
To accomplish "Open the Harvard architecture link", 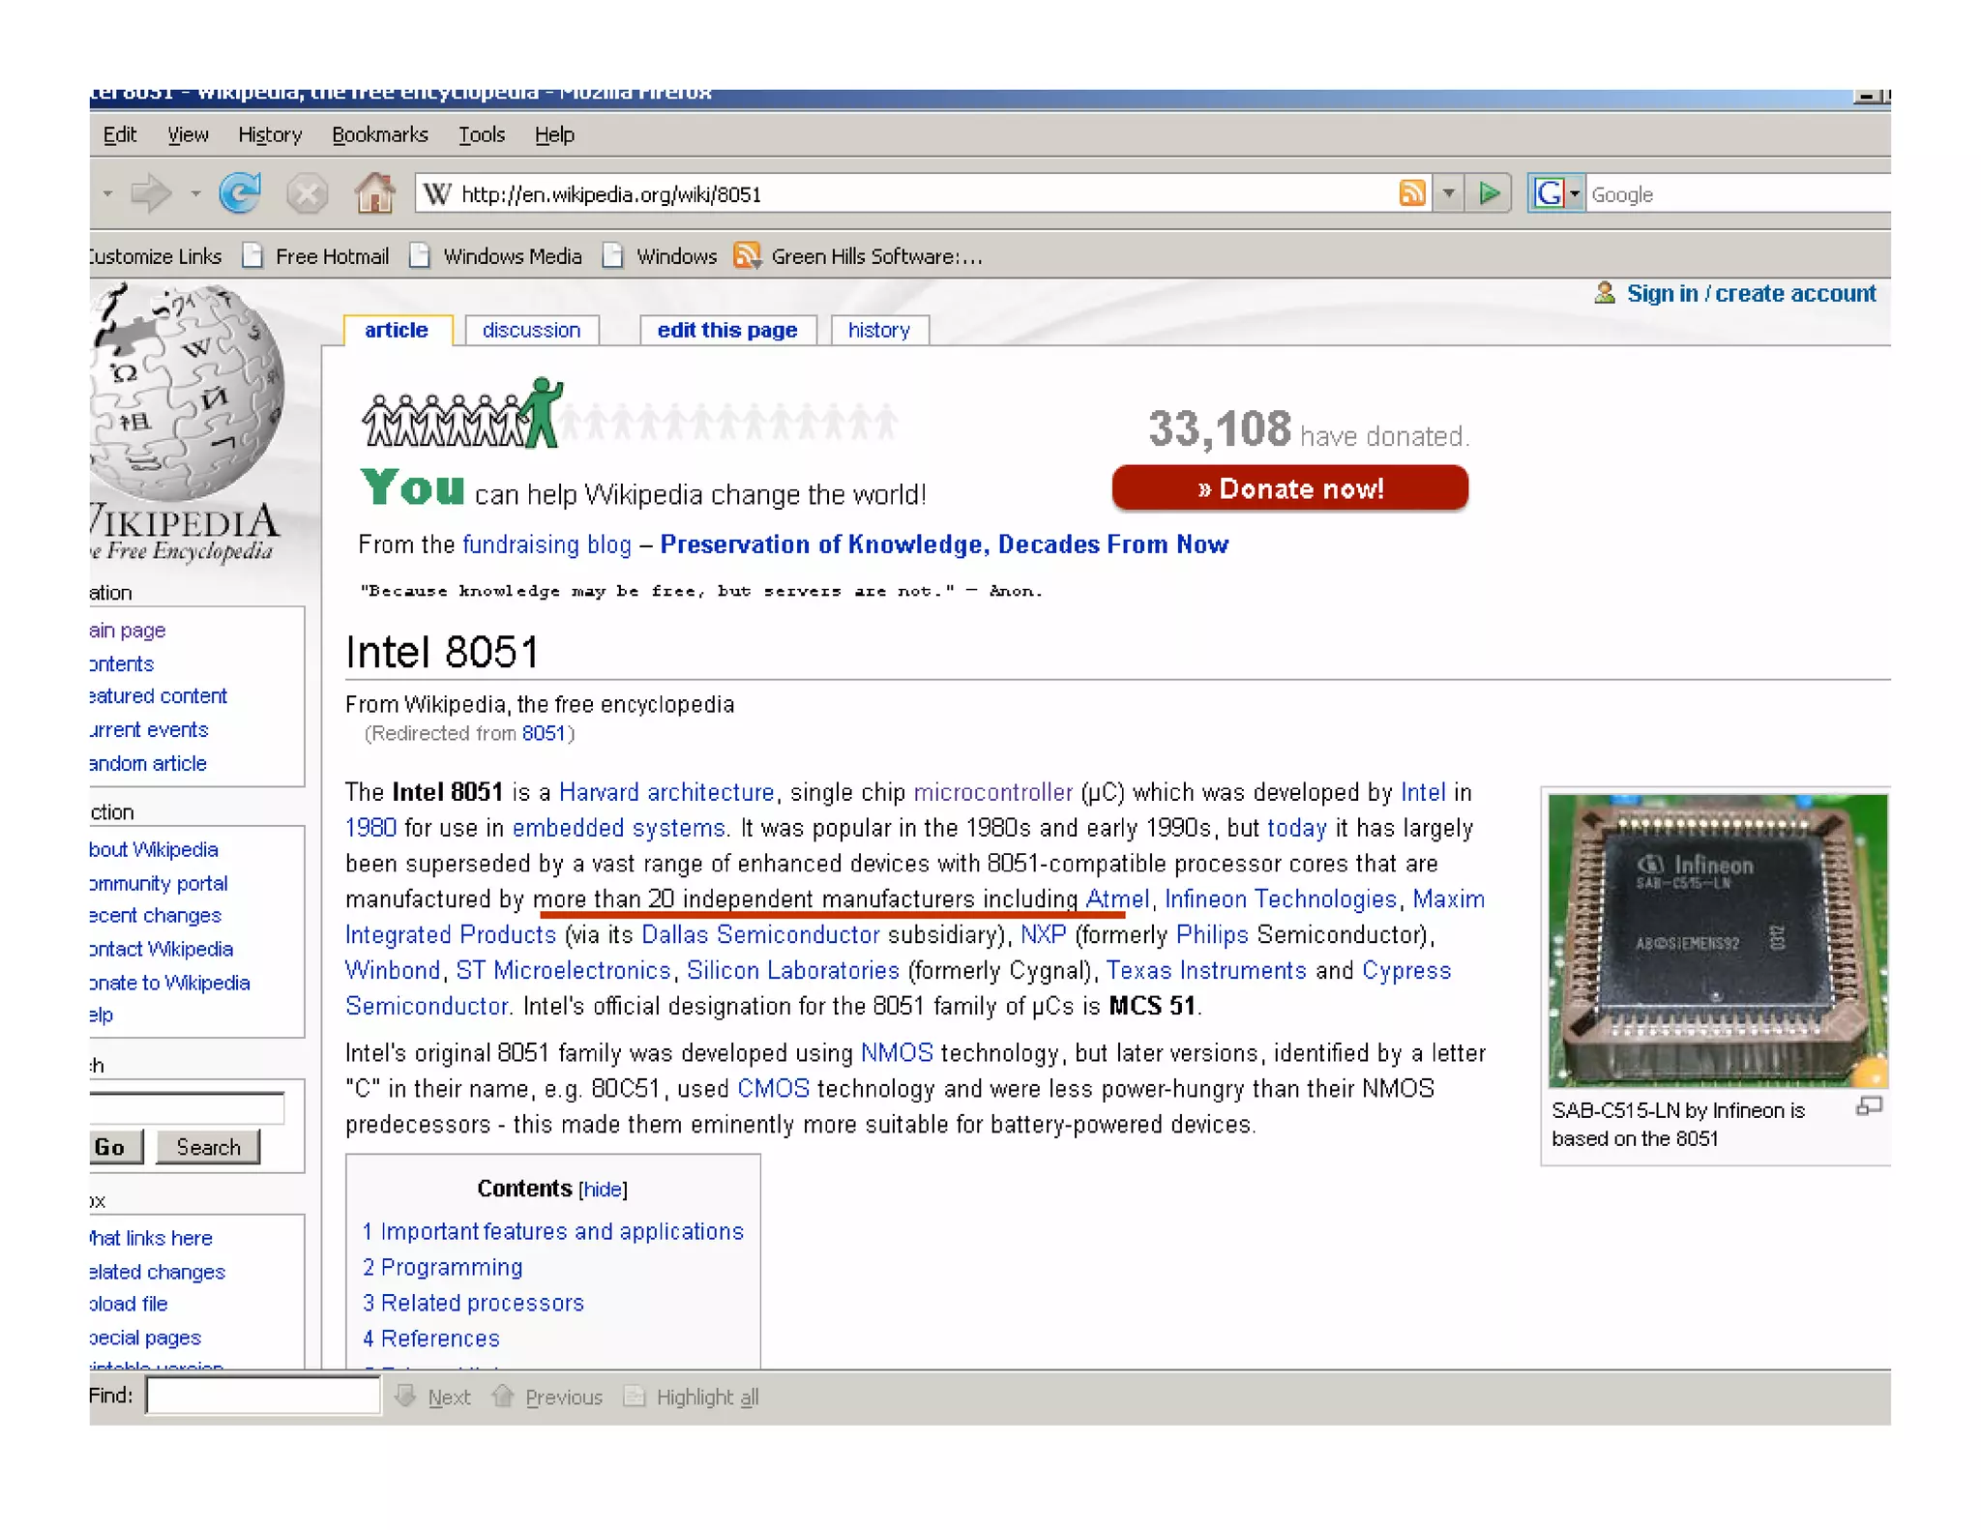I will point(666,792).
